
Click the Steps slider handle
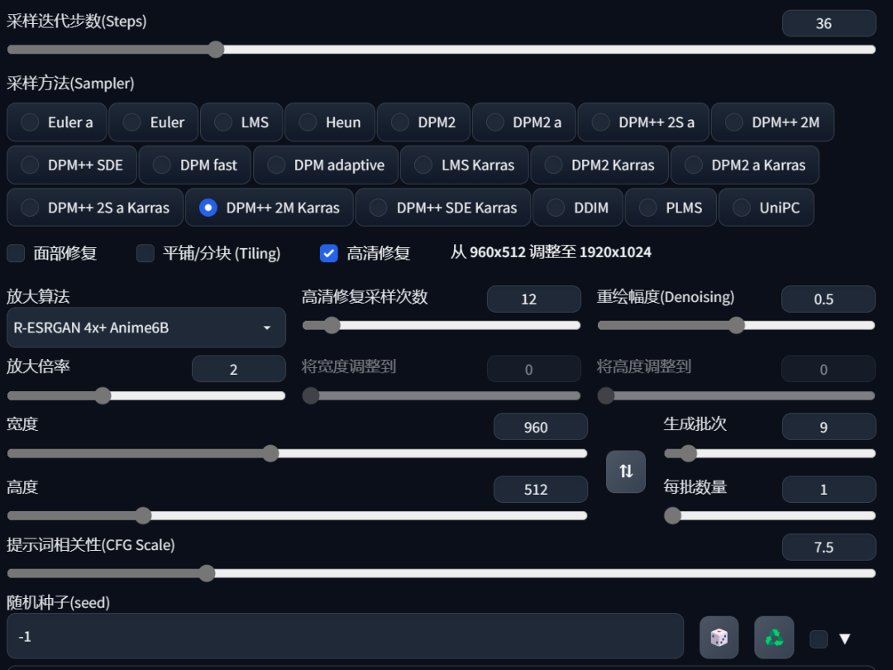pyautogui.click(x=216, y=50)
